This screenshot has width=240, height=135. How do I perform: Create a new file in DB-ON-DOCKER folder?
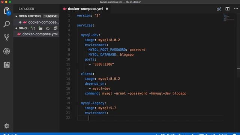[33, 28]
